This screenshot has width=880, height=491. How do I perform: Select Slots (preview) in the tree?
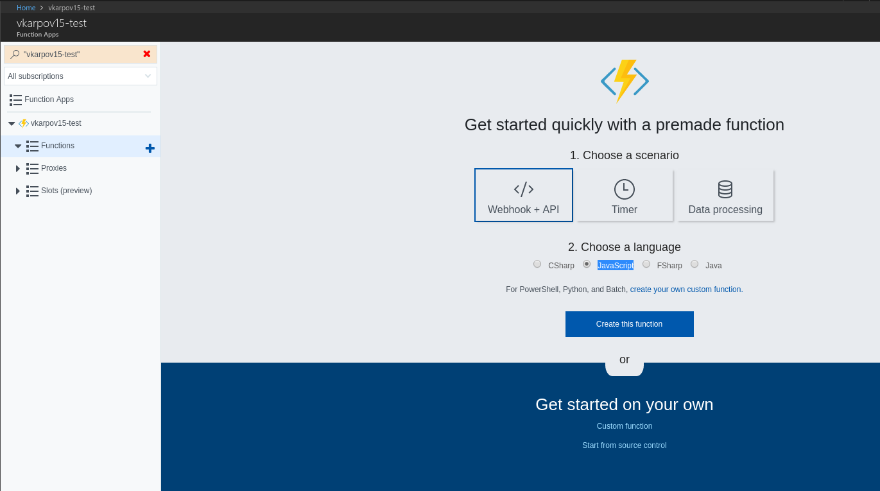pyautogui.click(x=67, y=191)
